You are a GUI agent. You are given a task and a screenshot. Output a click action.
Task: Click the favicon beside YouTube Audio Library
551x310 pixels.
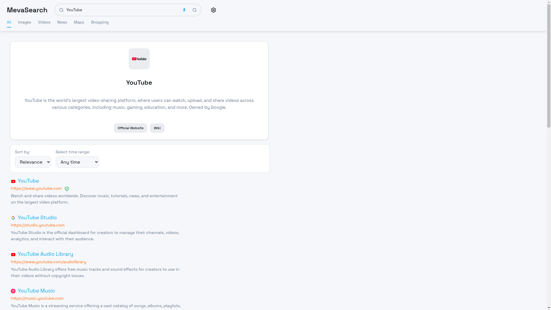[x=13, y=255]
